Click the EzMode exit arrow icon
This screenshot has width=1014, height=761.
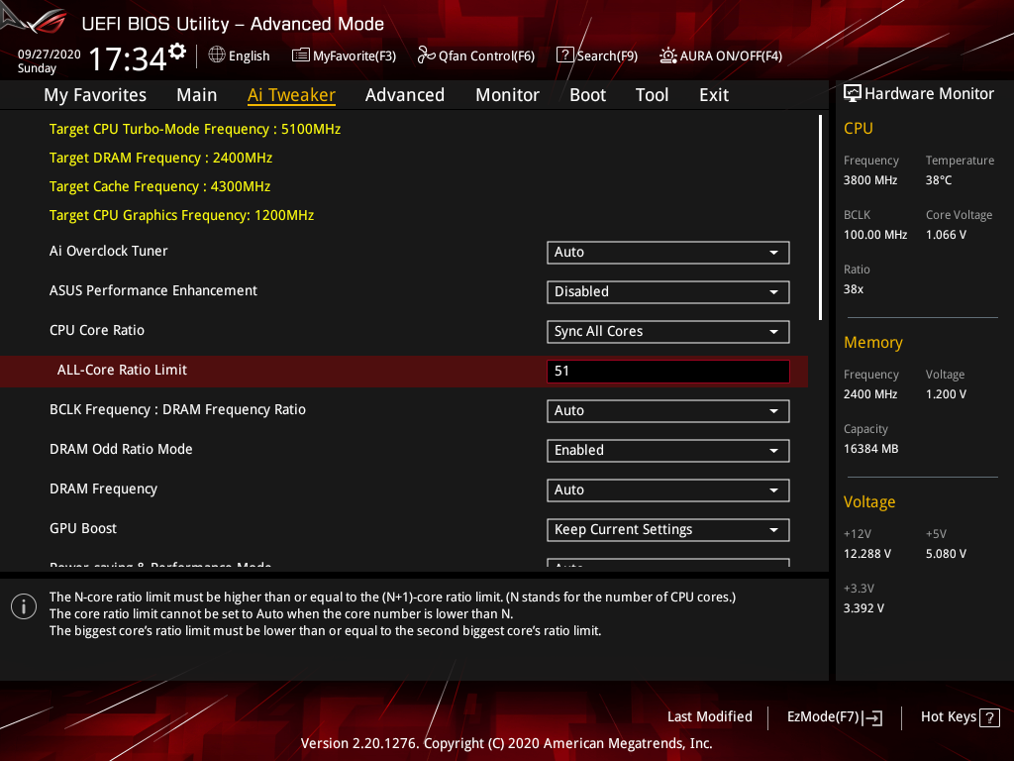coord(872,717)
